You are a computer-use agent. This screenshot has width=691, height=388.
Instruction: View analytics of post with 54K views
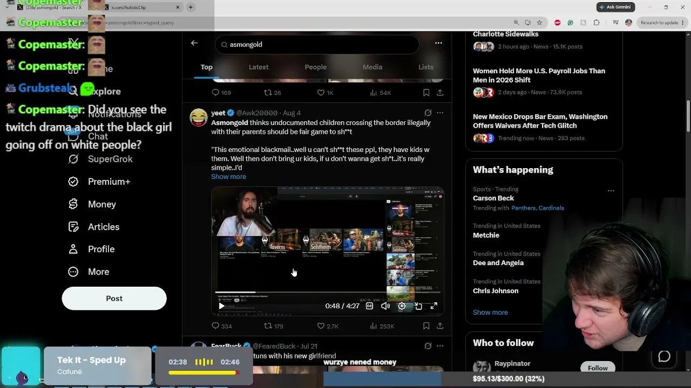(380, 93)
